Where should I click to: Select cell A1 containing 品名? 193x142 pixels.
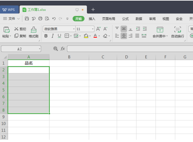tap(29, 63)
